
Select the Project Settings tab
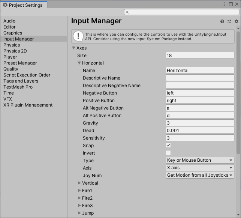(x=24, y=5)
